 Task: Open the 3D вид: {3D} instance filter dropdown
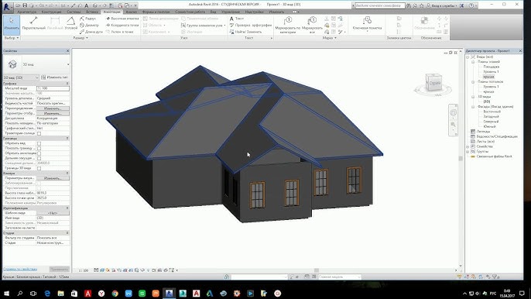[x=21, y=77]
